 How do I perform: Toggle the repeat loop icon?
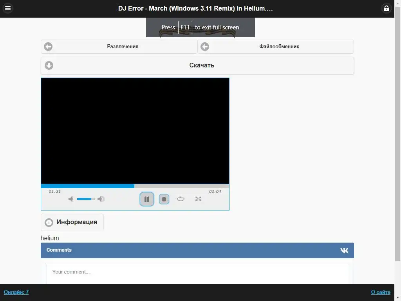(x=181, y=199)
